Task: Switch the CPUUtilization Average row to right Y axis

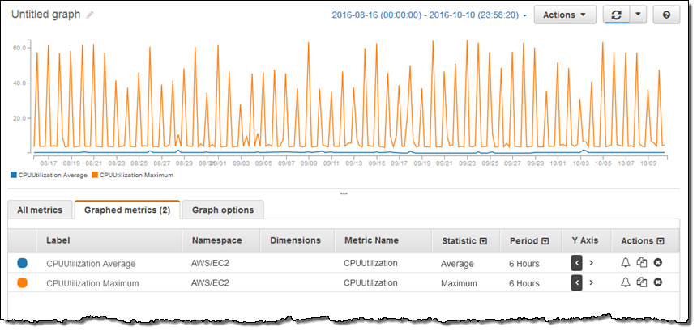Action: (592, 263)
